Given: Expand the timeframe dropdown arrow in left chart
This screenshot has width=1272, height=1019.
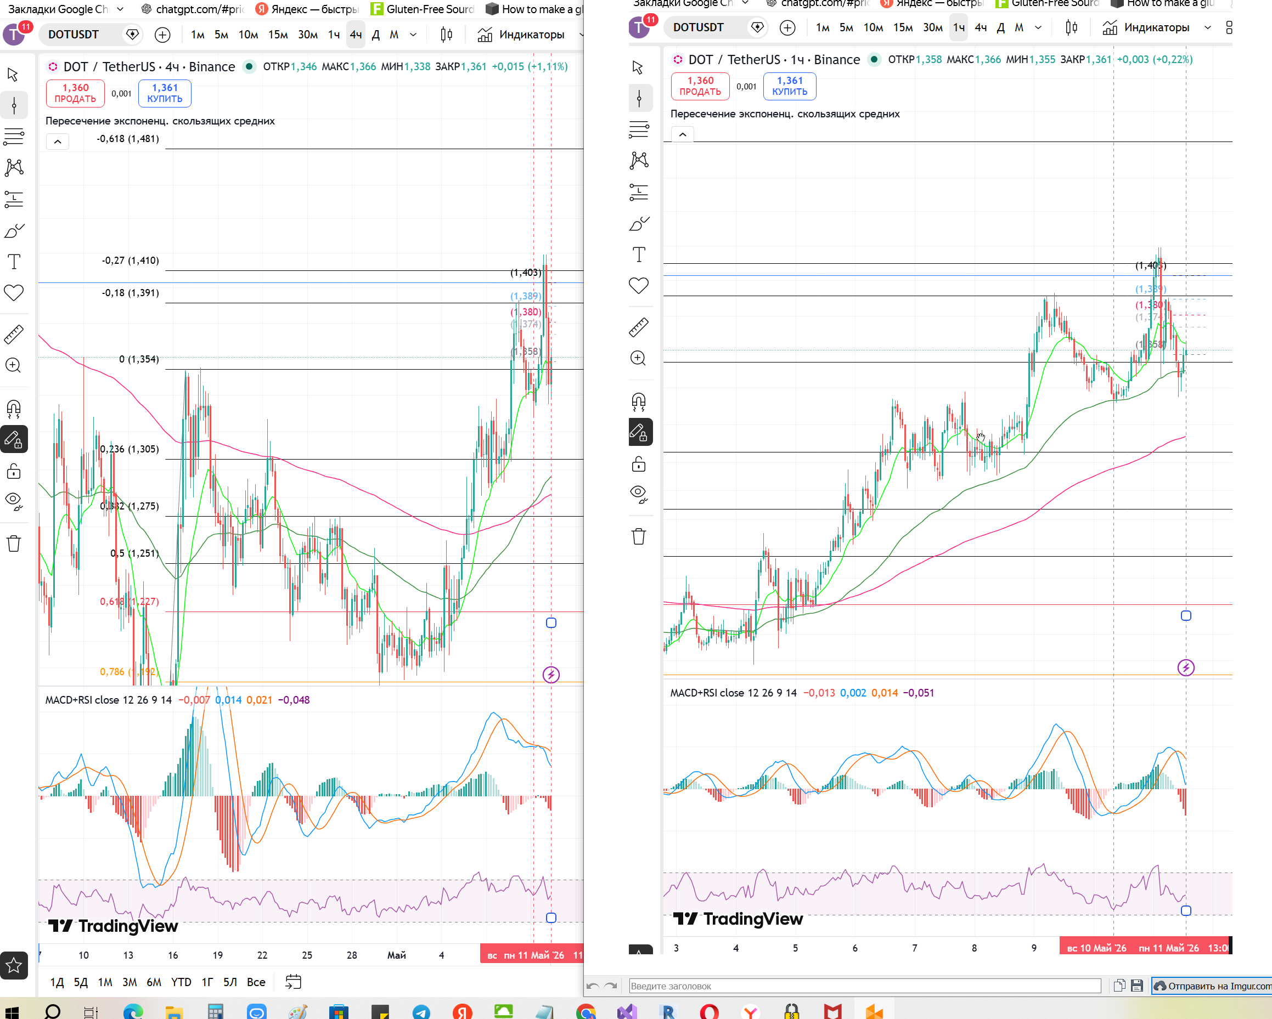Looking at the screenshot, I should 414,35.
